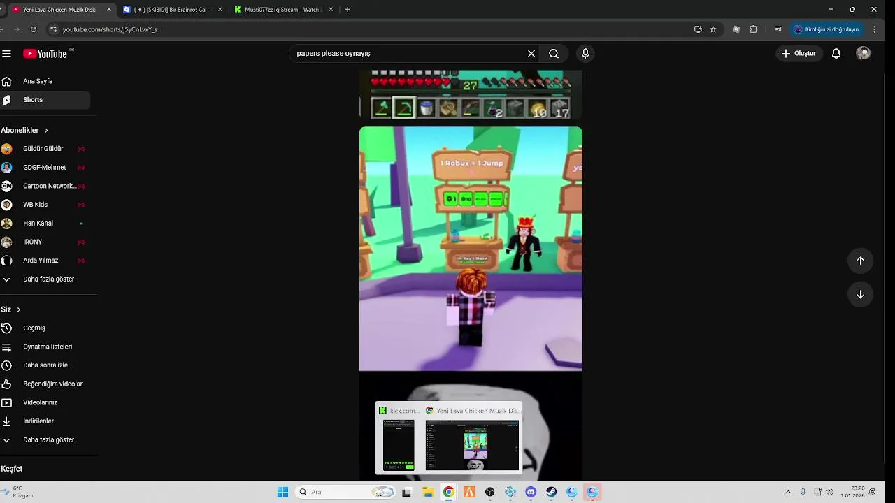Click Kimliğinizi doğrulayın profile button

click(x=826, y=29)
